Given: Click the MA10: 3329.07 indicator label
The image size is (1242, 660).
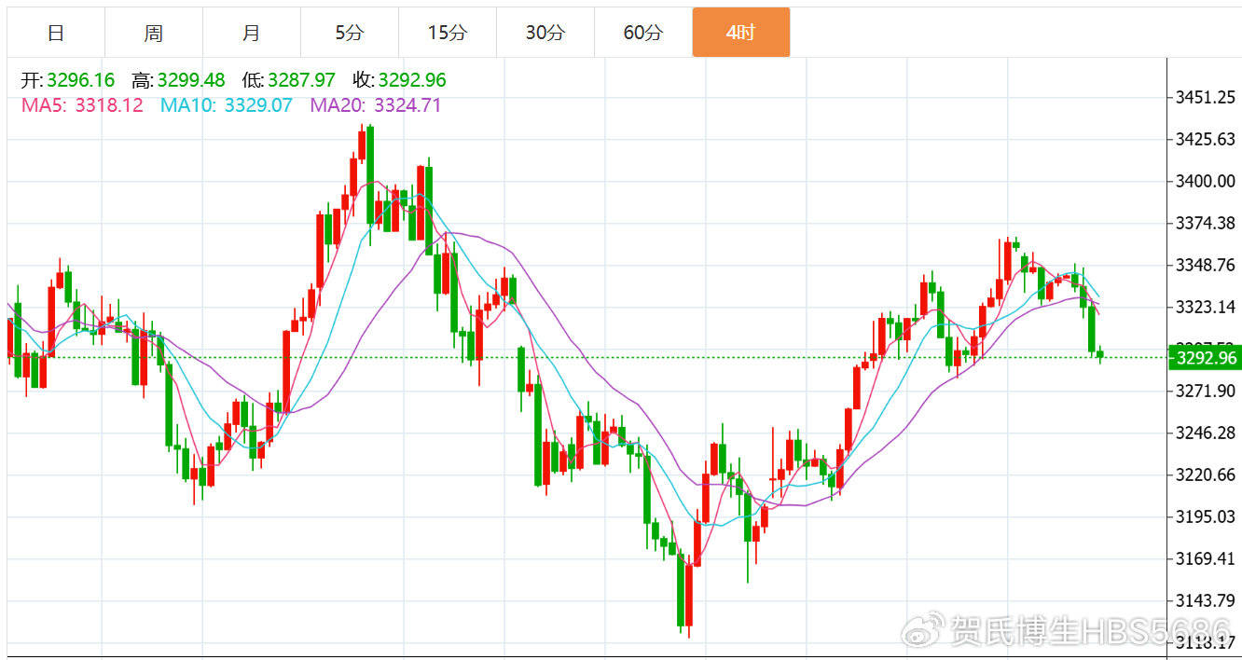Looking at the screenshot, I should point(227,105).
